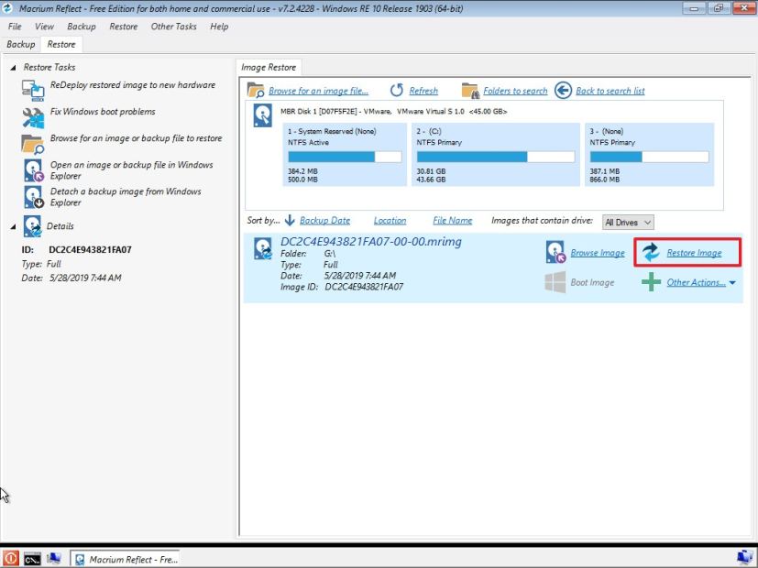Launch the Command Prompt from the taskbar

(34, 557)
